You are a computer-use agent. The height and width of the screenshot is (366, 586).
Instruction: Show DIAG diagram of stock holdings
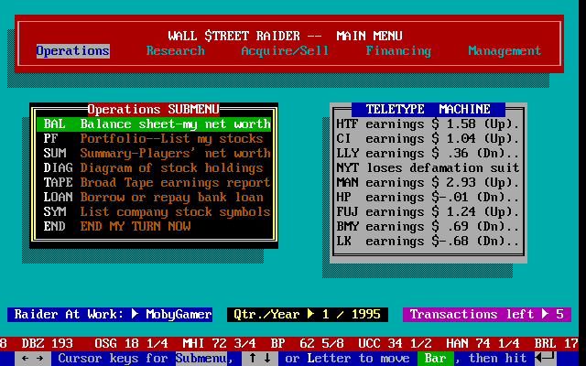coord(154,167)
